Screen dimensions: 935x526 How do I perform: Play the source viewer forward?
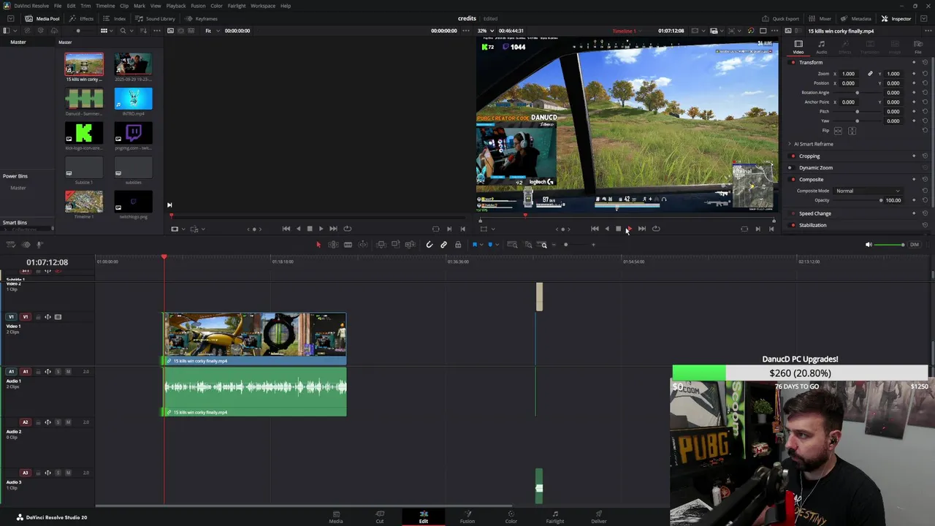[x=321, y=229]
